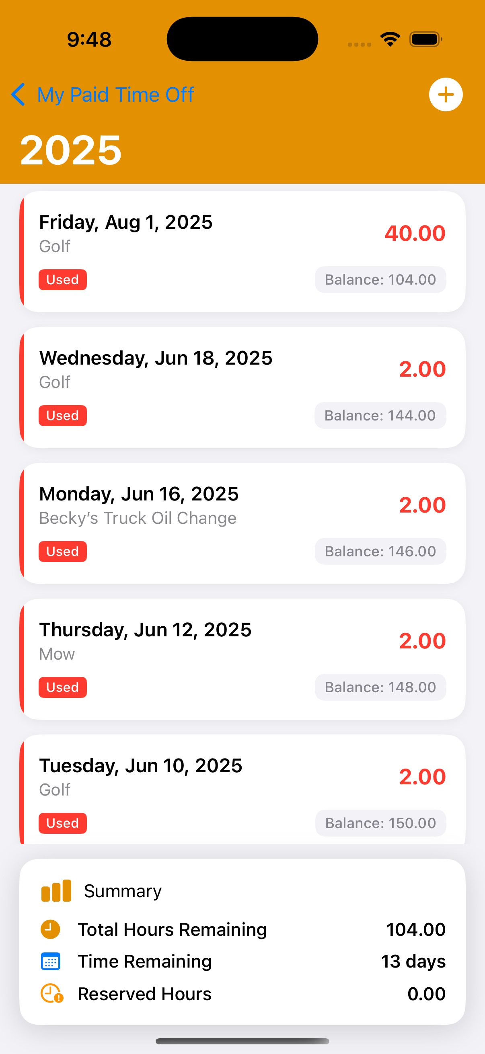Tap the red 40.00 hours amount
485x1054 pixels.
coord(415,233)
